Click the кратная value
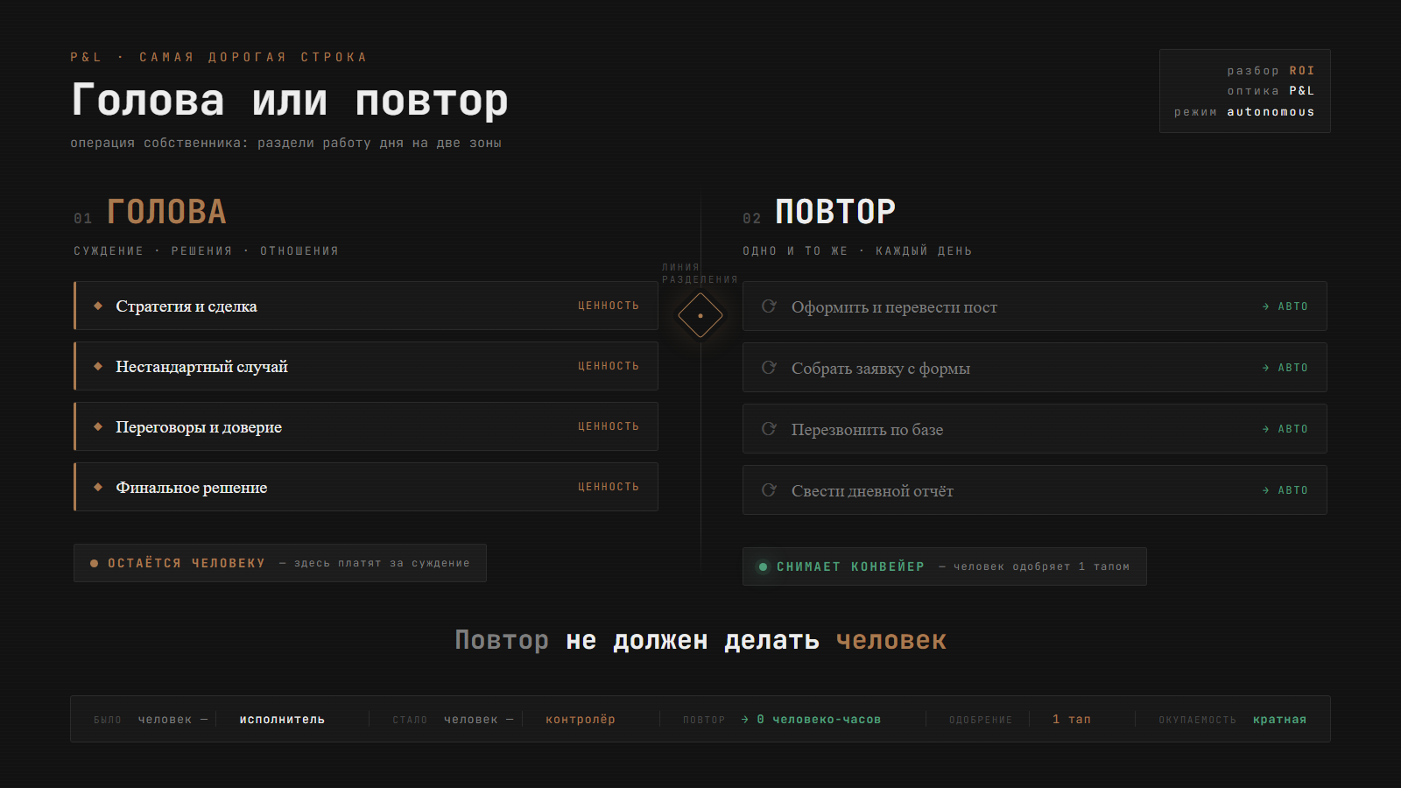The image size is (1401, 788). [1279, 720]
